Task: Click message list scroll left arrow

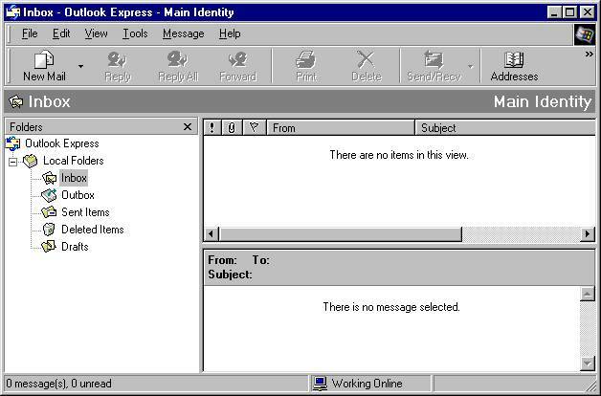Action: [211, 233]
